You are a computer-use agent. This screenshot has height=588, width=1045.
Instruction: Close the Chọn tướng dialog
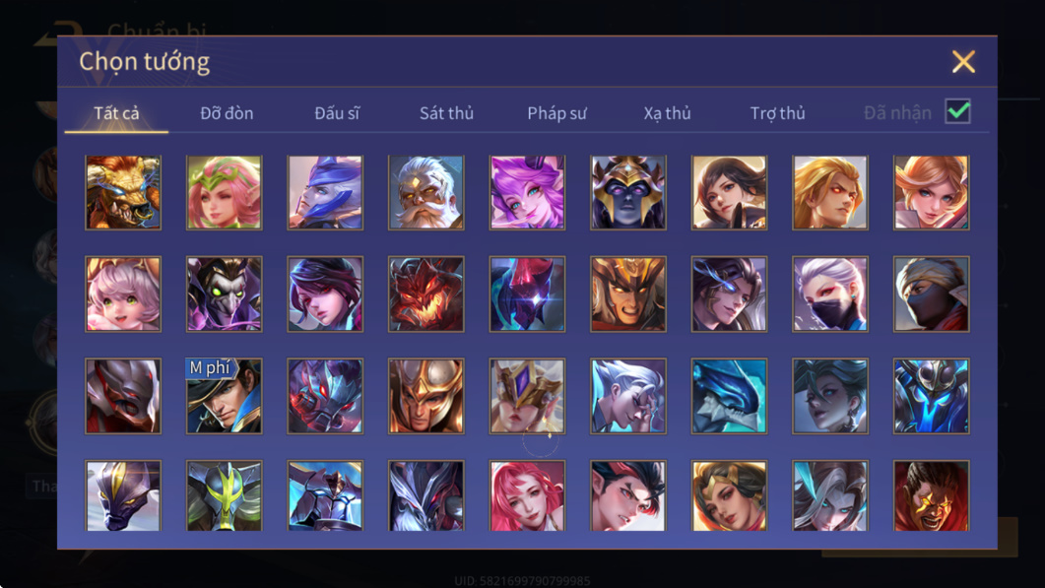click(963, 62)
